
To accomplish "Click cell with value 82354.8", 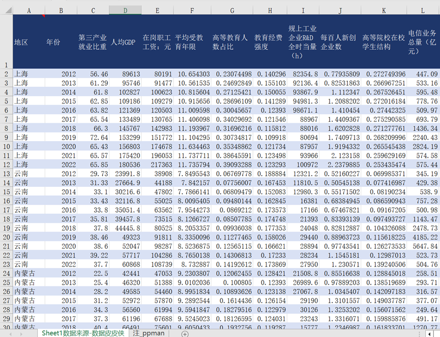I will (303, 74).
